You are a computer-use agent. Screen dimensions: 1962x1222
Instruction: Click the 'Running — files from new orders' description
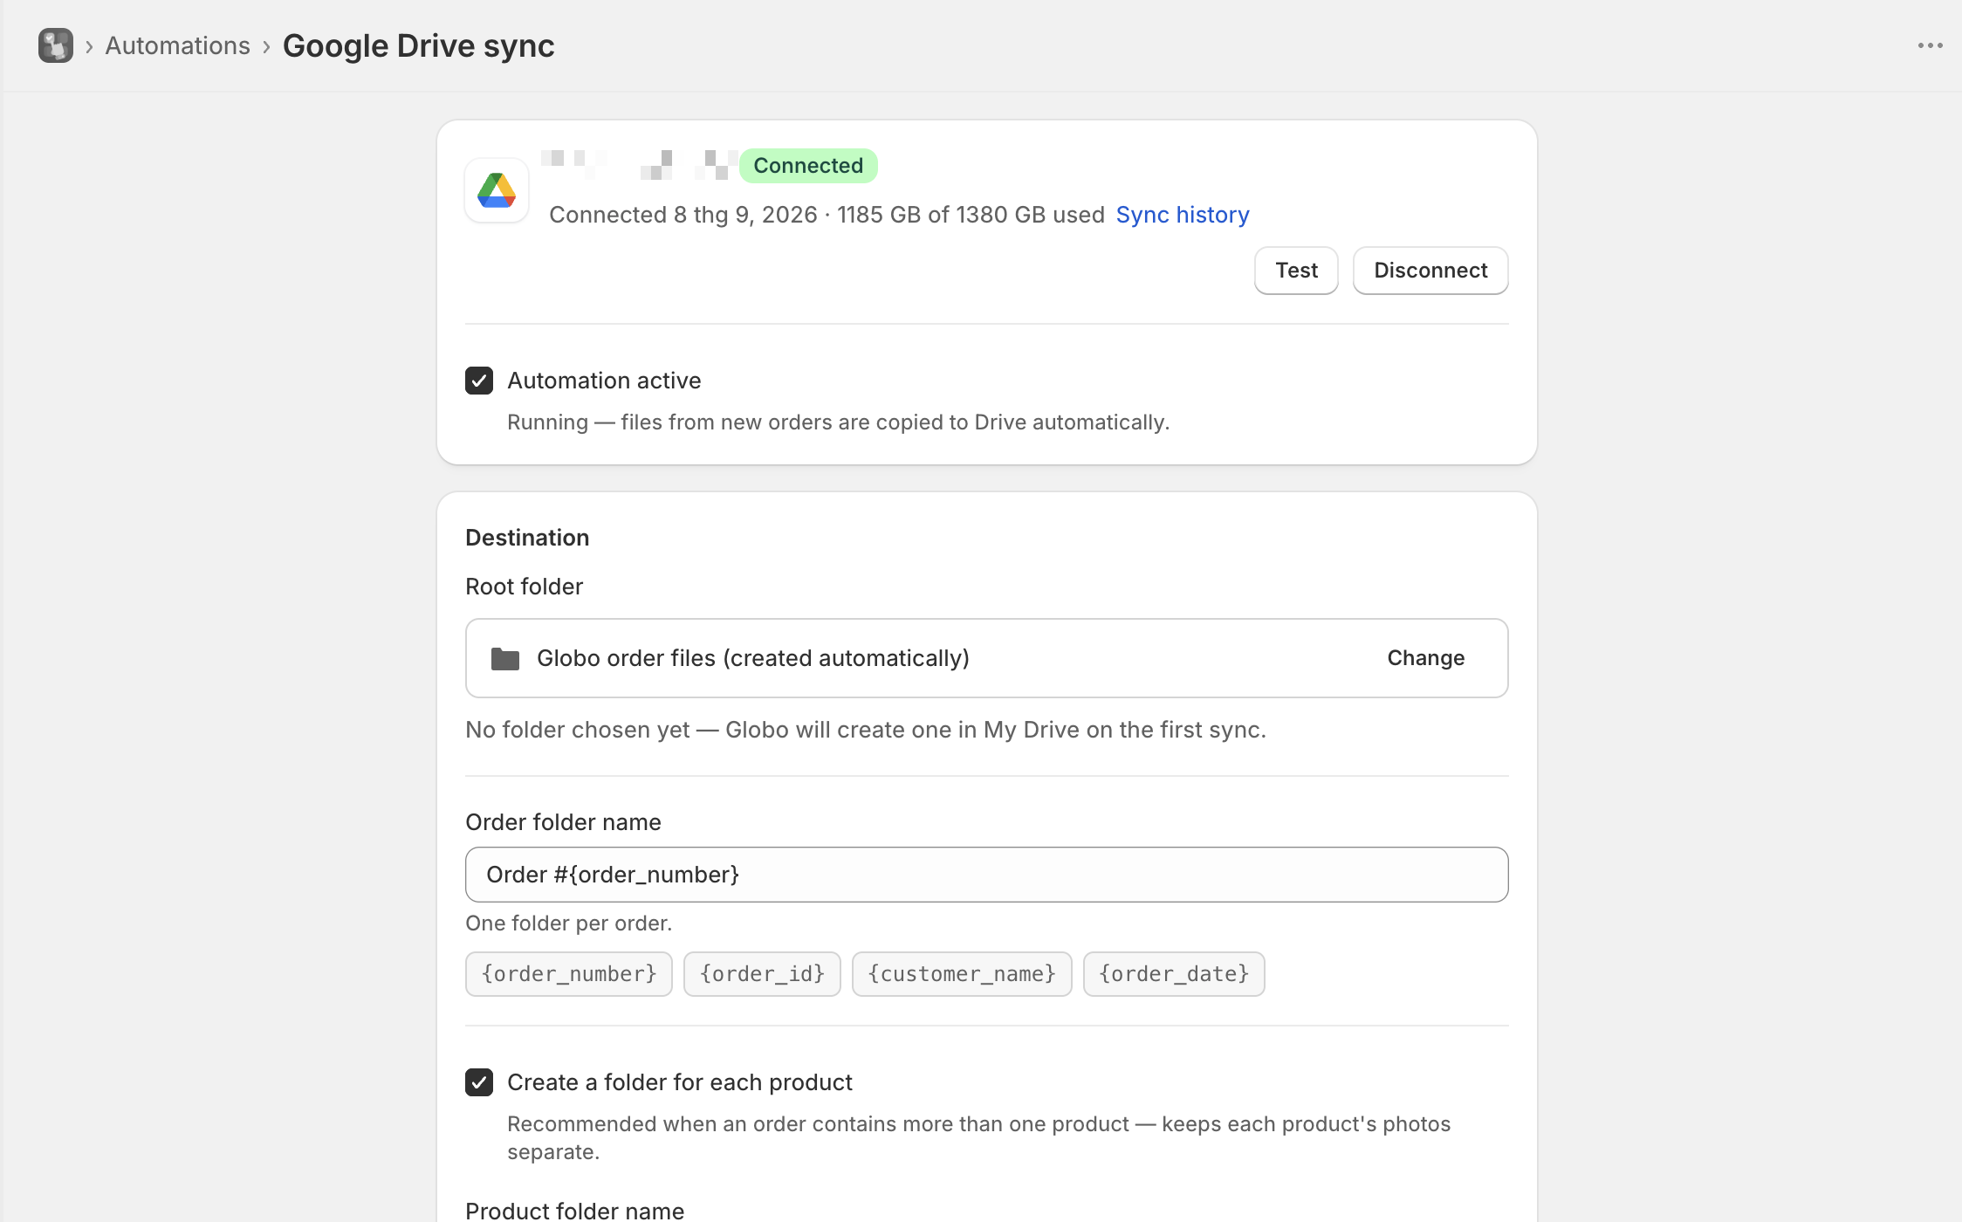coord(838,422)
